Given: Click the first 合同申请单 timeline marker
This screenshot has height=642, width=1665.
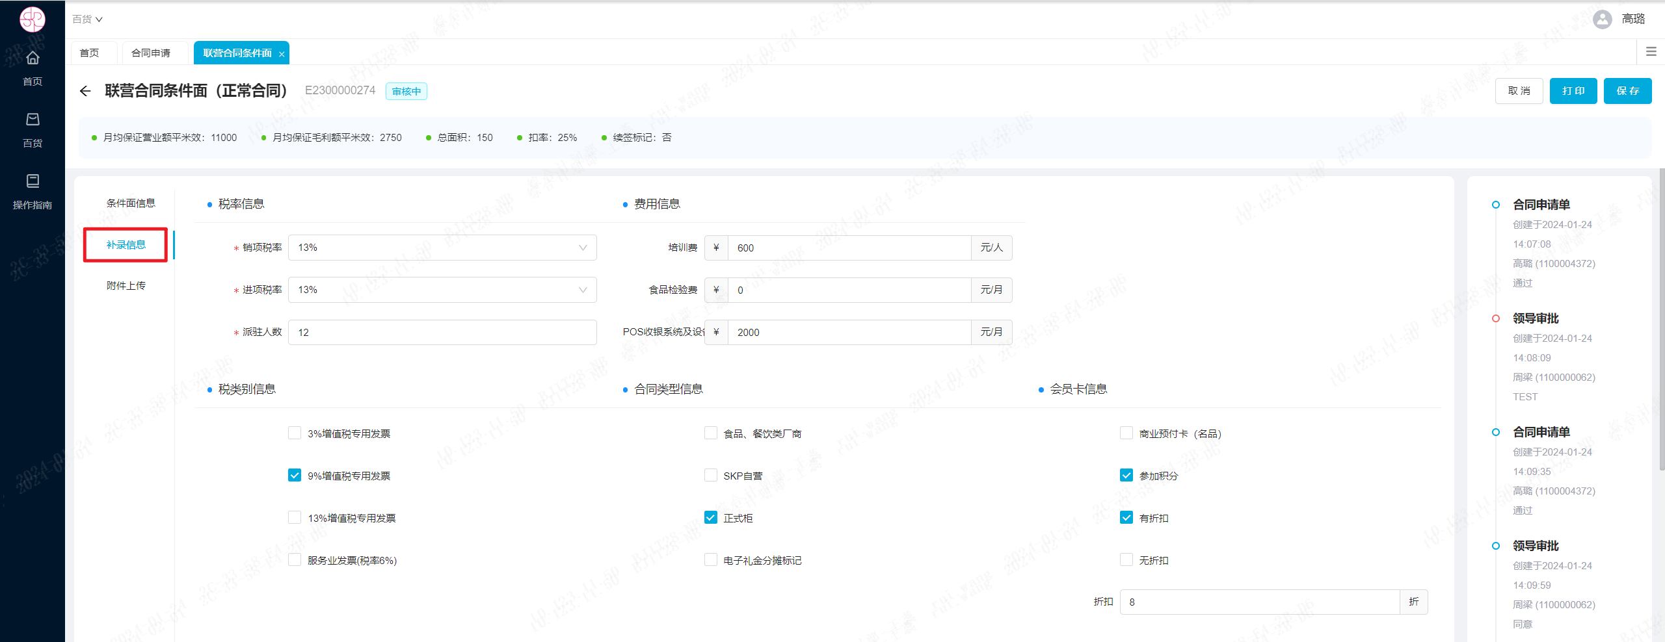Looking at the screenshot, I should pos(1496,205).
